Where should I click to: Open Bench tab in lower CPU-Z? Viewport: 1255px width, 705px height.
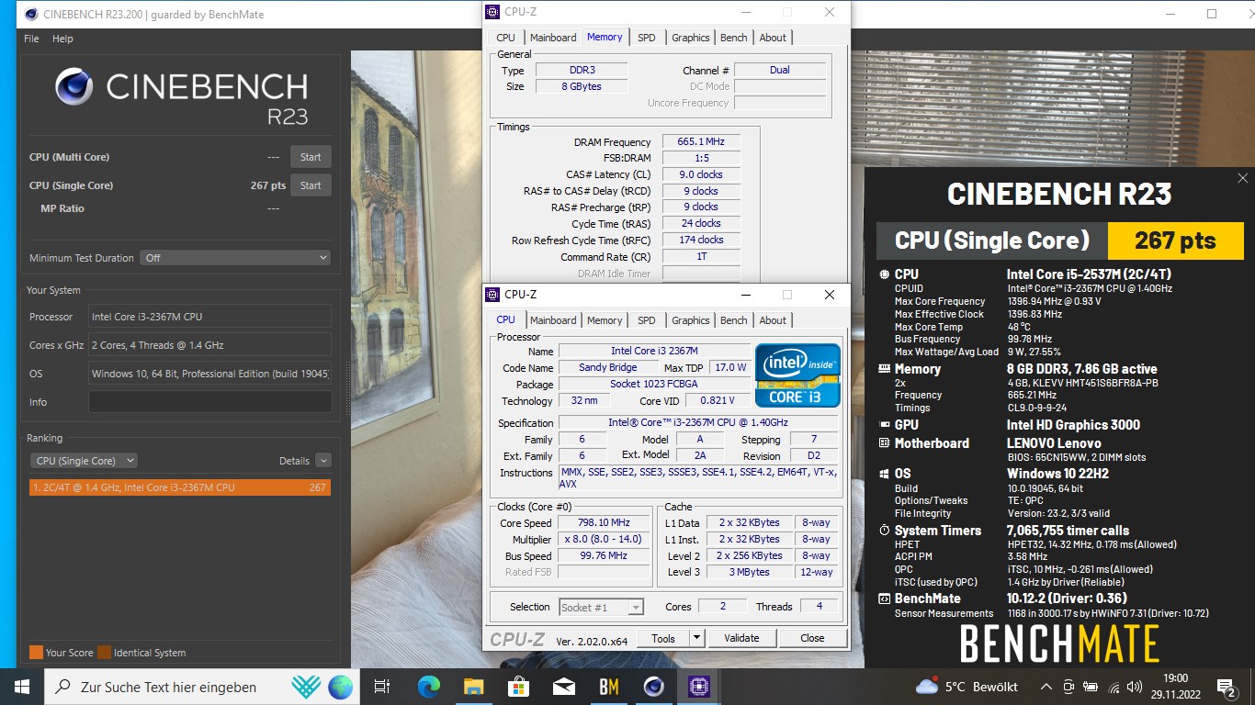(x=733, y=320)
